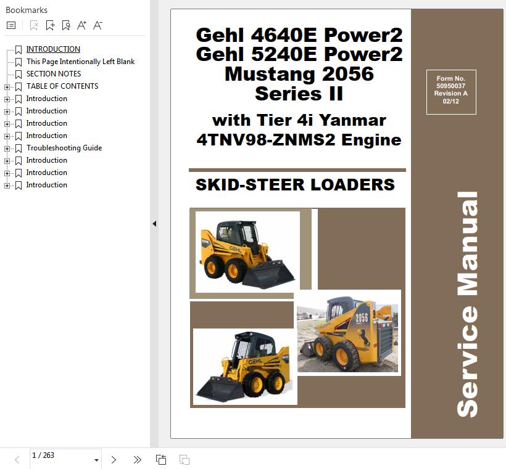Click the Bookmarks panel title
The height and width of the screenshot is (469, 506).
coord(27,10)
